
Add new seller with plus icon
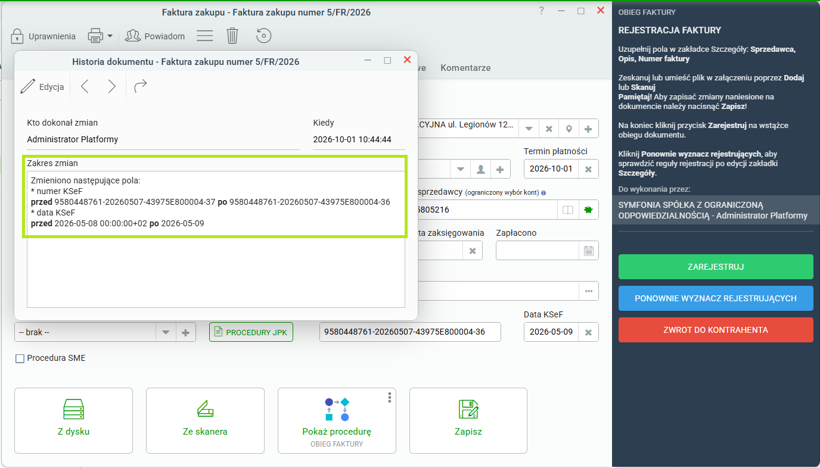[x=588, y=128]
